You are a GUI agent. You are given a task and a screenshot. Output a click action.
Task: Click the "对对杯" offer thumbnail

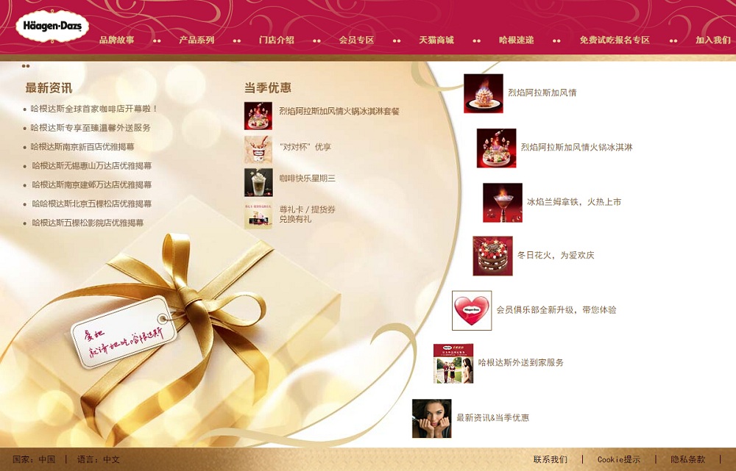pos(258,150)
